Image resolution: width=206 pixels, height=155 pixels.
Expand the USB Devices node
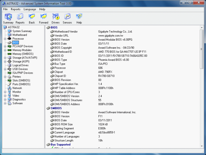tap(5, 69)
